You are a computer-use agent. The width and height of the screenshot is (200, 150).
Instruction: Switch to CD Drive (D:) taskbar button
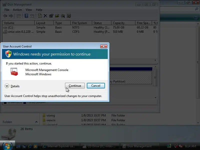(x=100, y=146)
